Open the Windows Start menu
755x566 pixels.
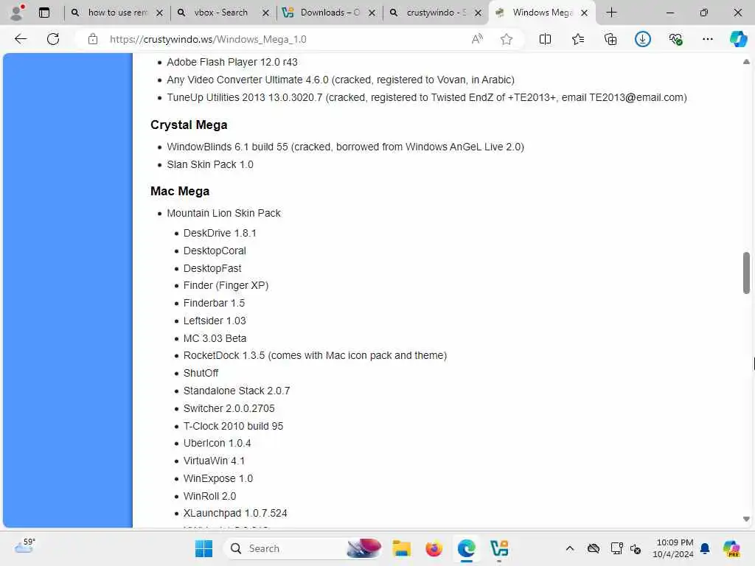[203, 548]
